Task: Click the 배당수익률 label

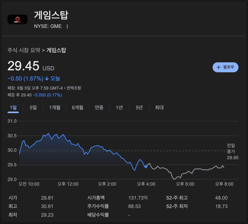Action: (x=98, y=215)
